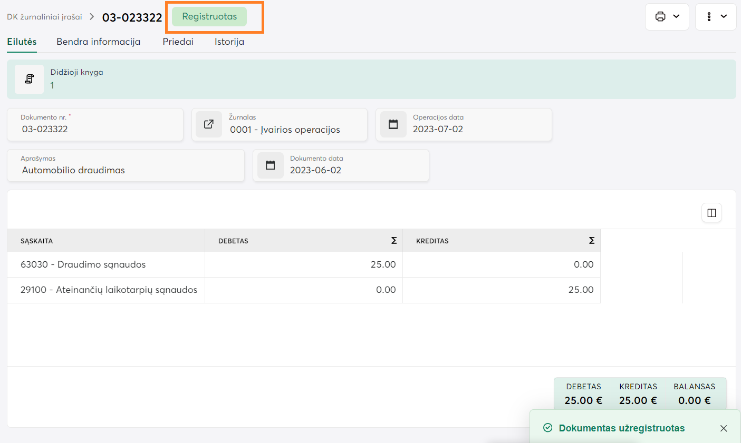Viewport: 741px width, 443px height.
Task: Click the sum icon in Debetas column
Action: [x=393, y=241]
